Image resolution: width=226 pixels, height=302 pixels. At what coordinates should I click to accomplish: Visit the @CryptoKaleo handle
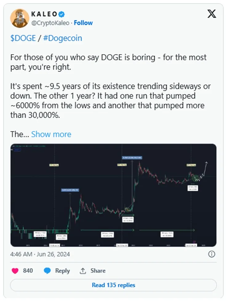point(50,23)
